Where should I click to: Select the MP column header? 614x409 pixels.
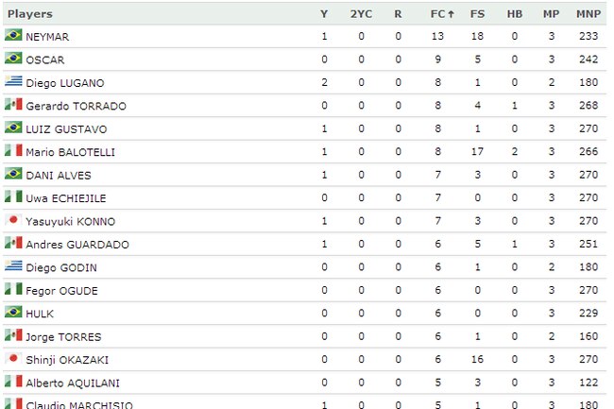coord(551,14)
